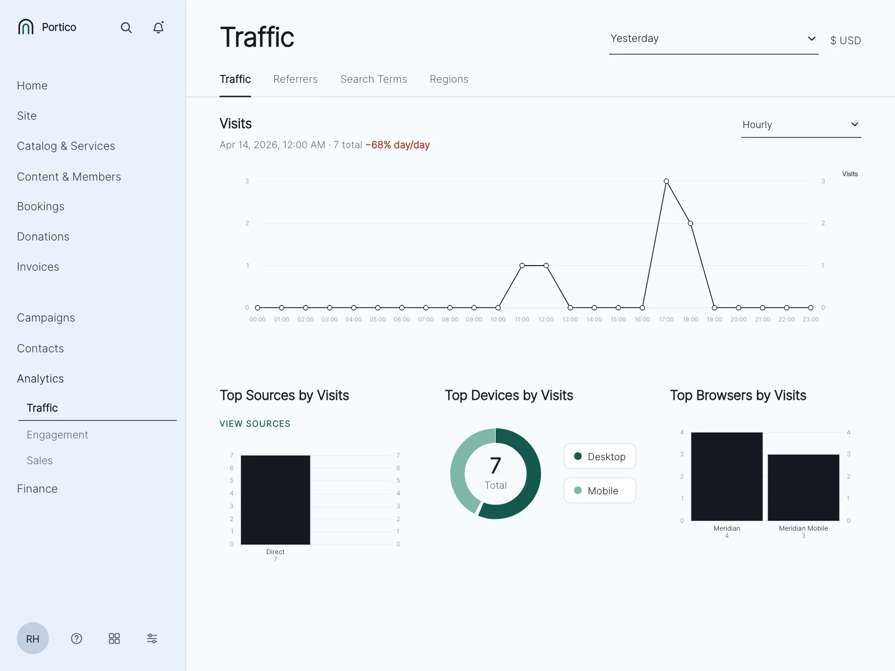Open the help question mark icon
This screenshot has height=671, width=895.
point(77,639)
